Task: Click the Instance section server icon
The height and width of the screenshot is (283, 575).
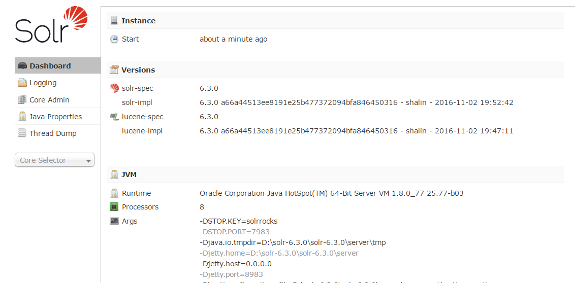Action: [114, 20]
